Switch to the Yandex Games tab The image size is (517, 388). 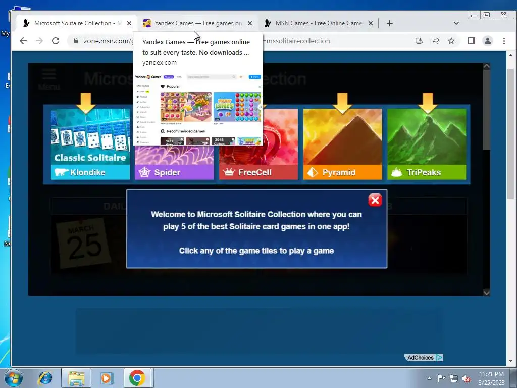point(197,23)
